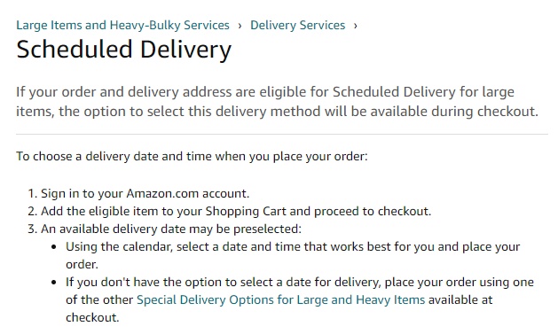
Task: Select step 'Add the eligible item to your Shopping Cart'
Action: [x=236, y=212]
